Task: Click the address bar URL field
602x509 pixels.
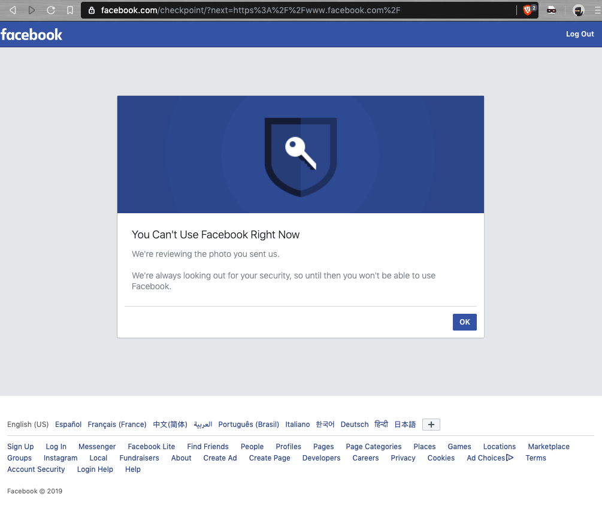Action: point(300,10)
